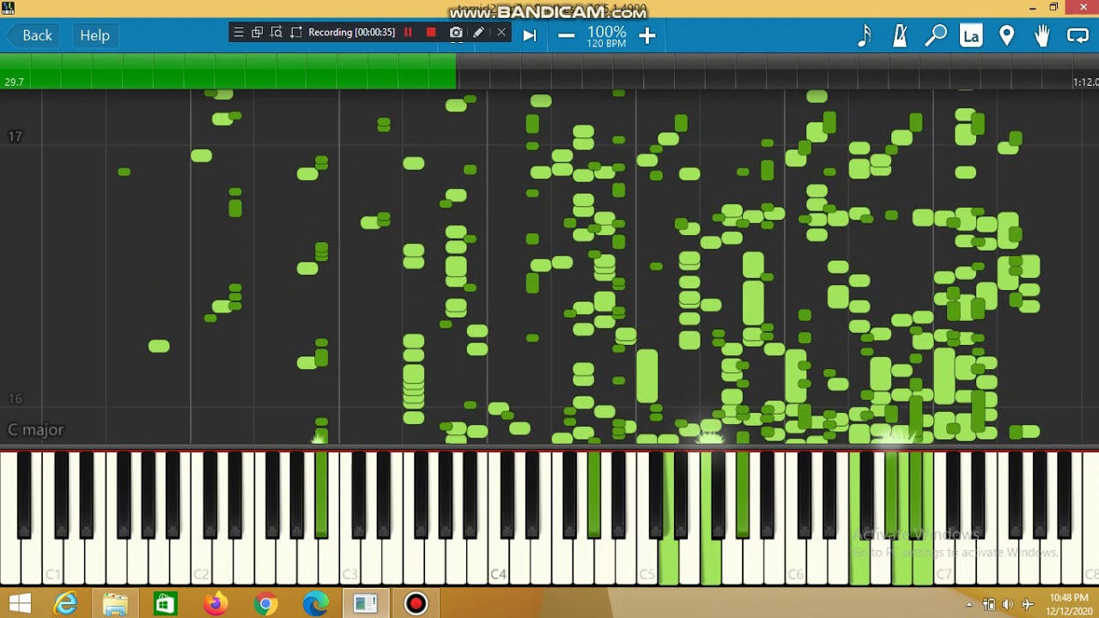Enable Bandicam drawing pencil tool
Viewport: 1099px width, 618px height.
tap(479, 33)
